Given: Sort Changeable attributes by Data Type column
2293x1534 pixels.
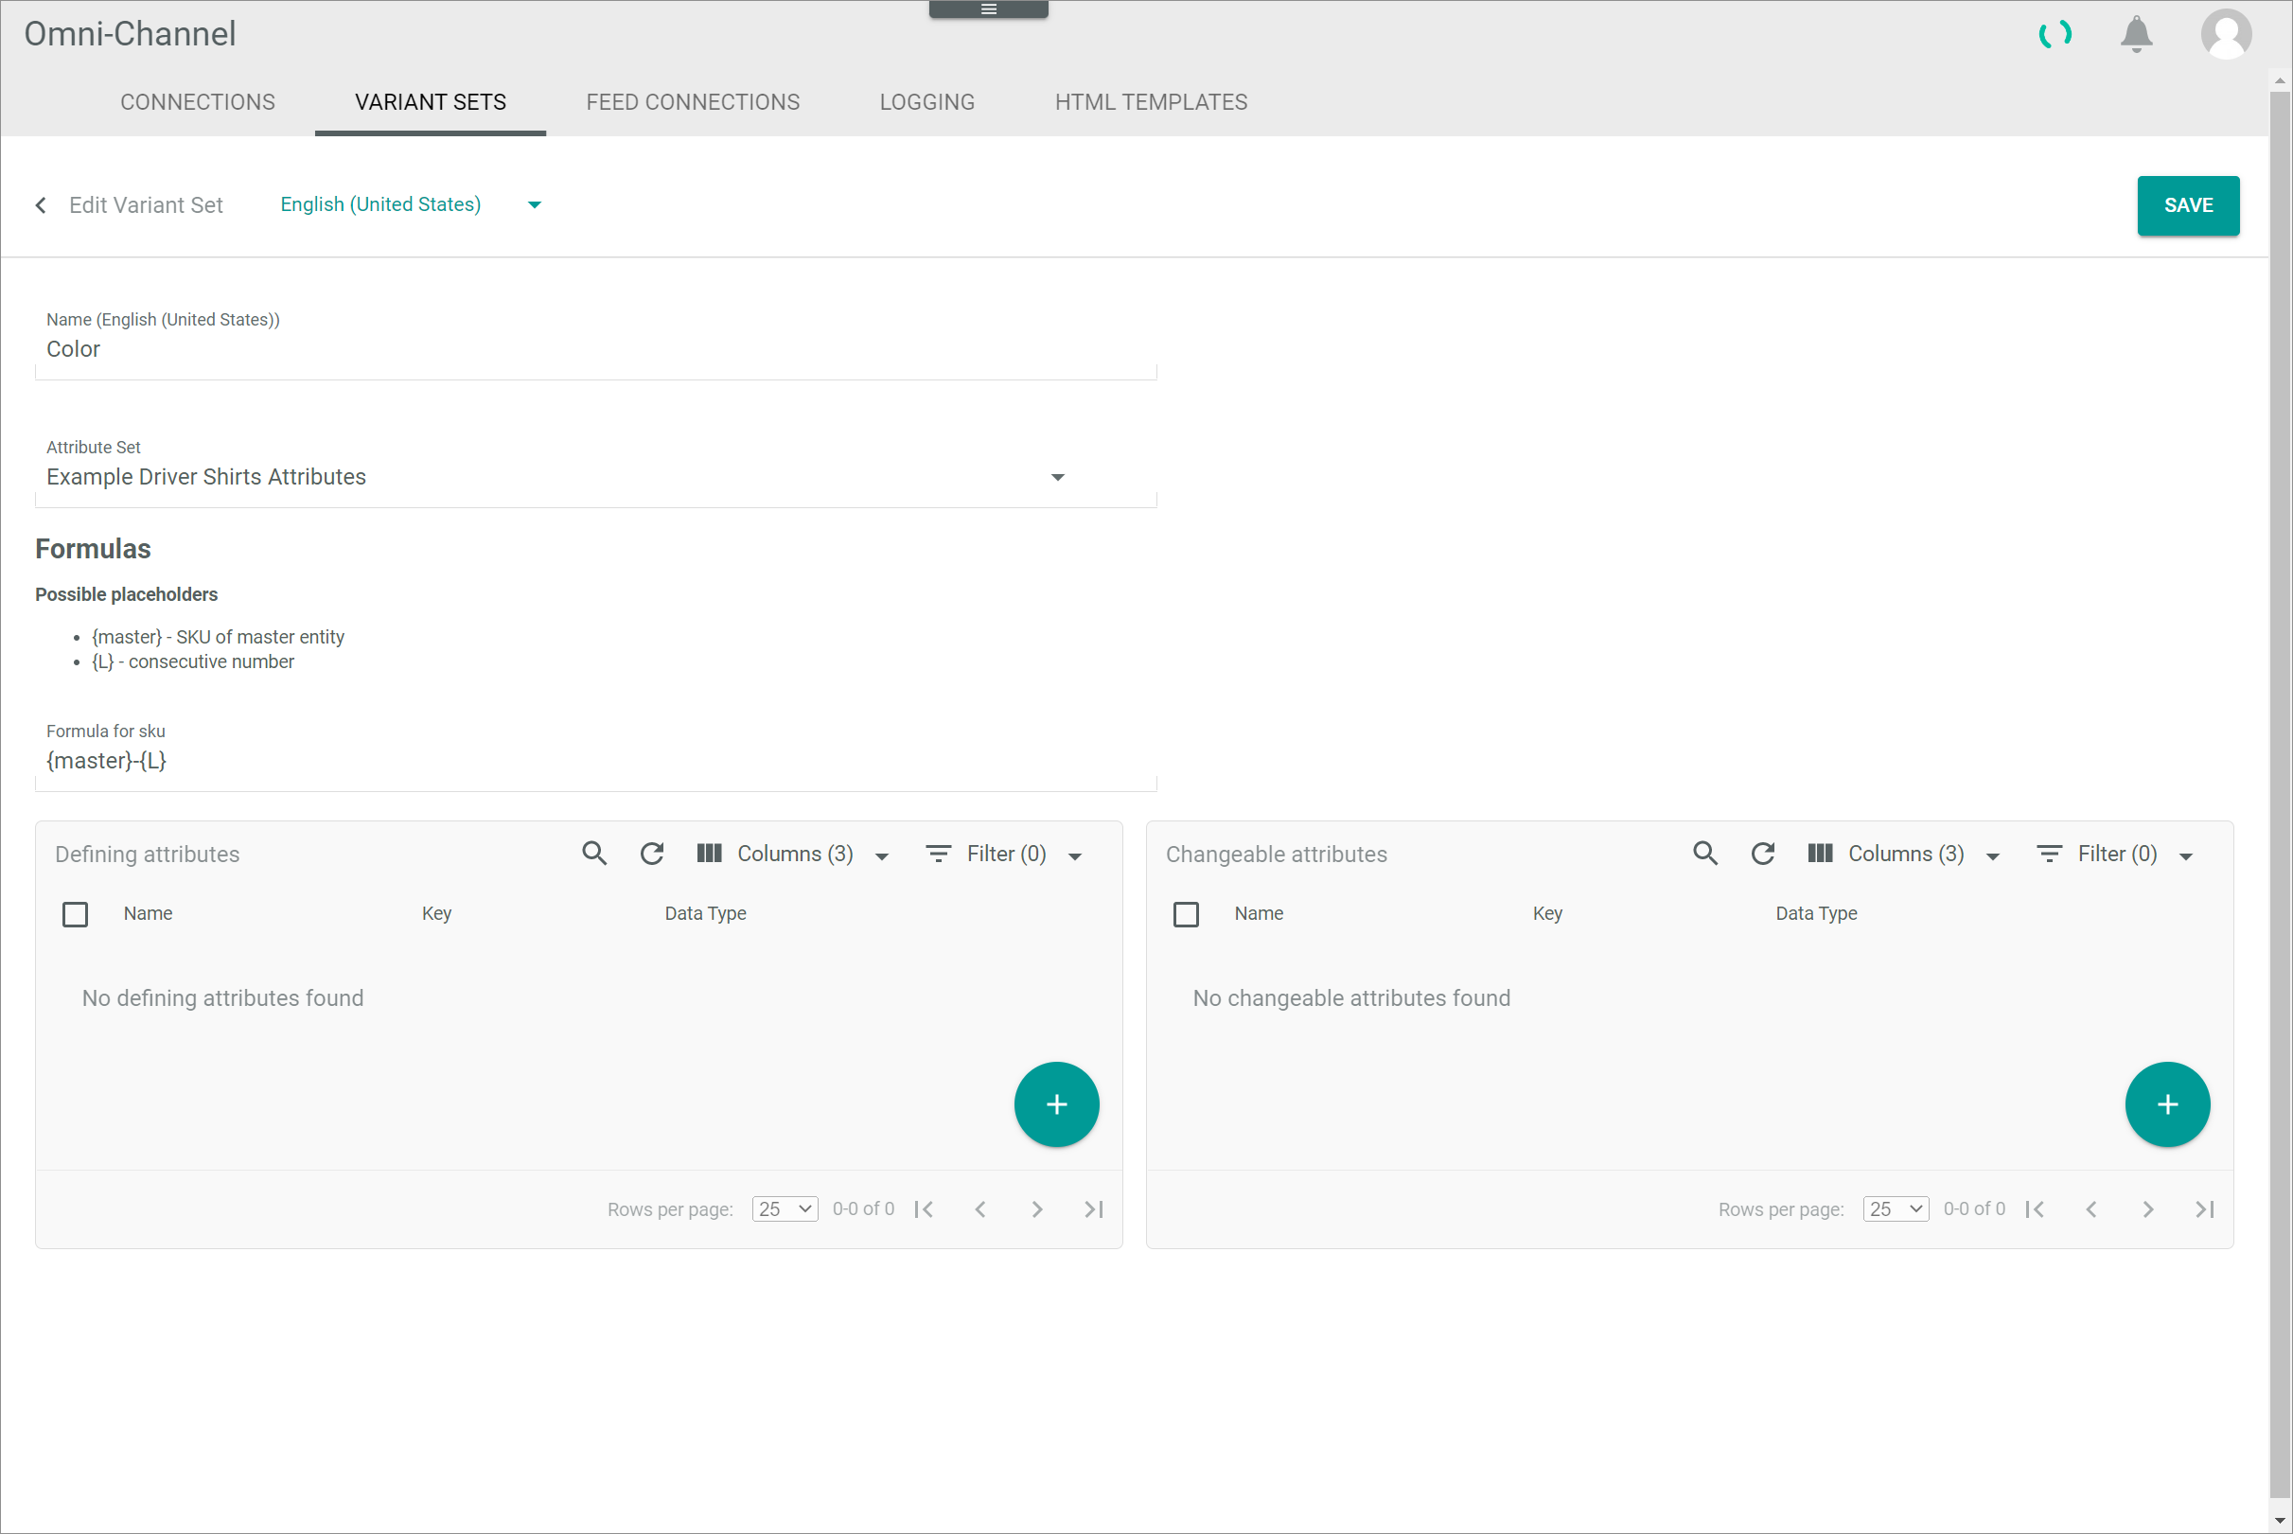Looking at the screenshot, I should (x=1817, y=914).
